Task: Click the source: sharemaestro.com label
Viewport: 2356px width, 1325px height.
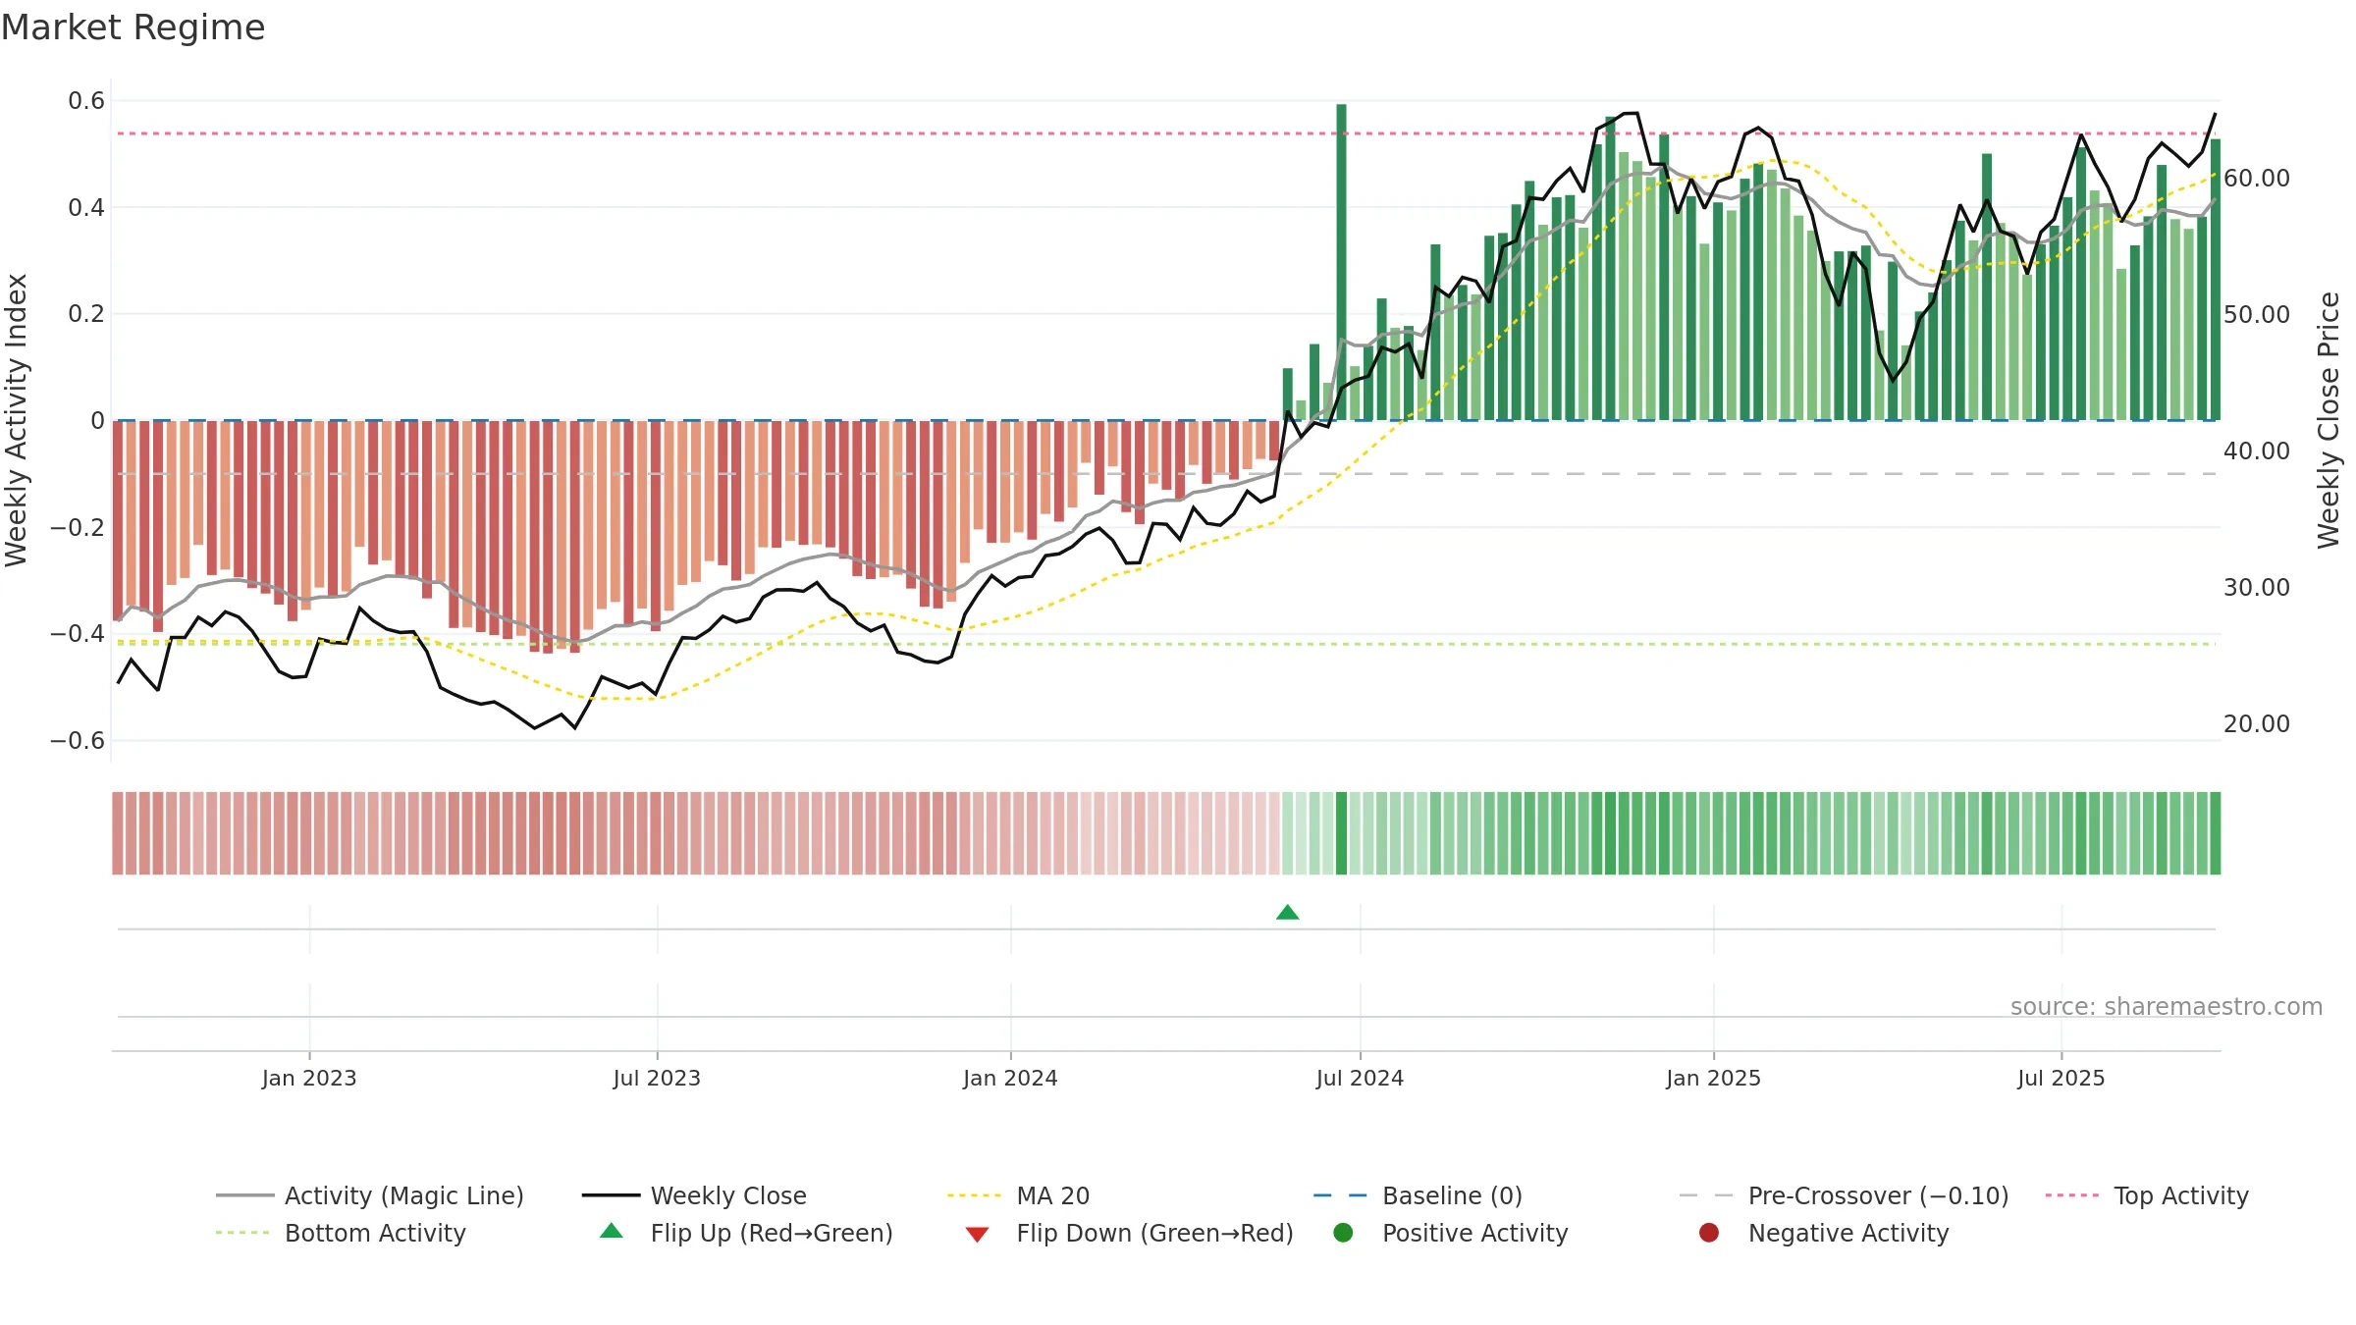Action: point(2167,1007)
